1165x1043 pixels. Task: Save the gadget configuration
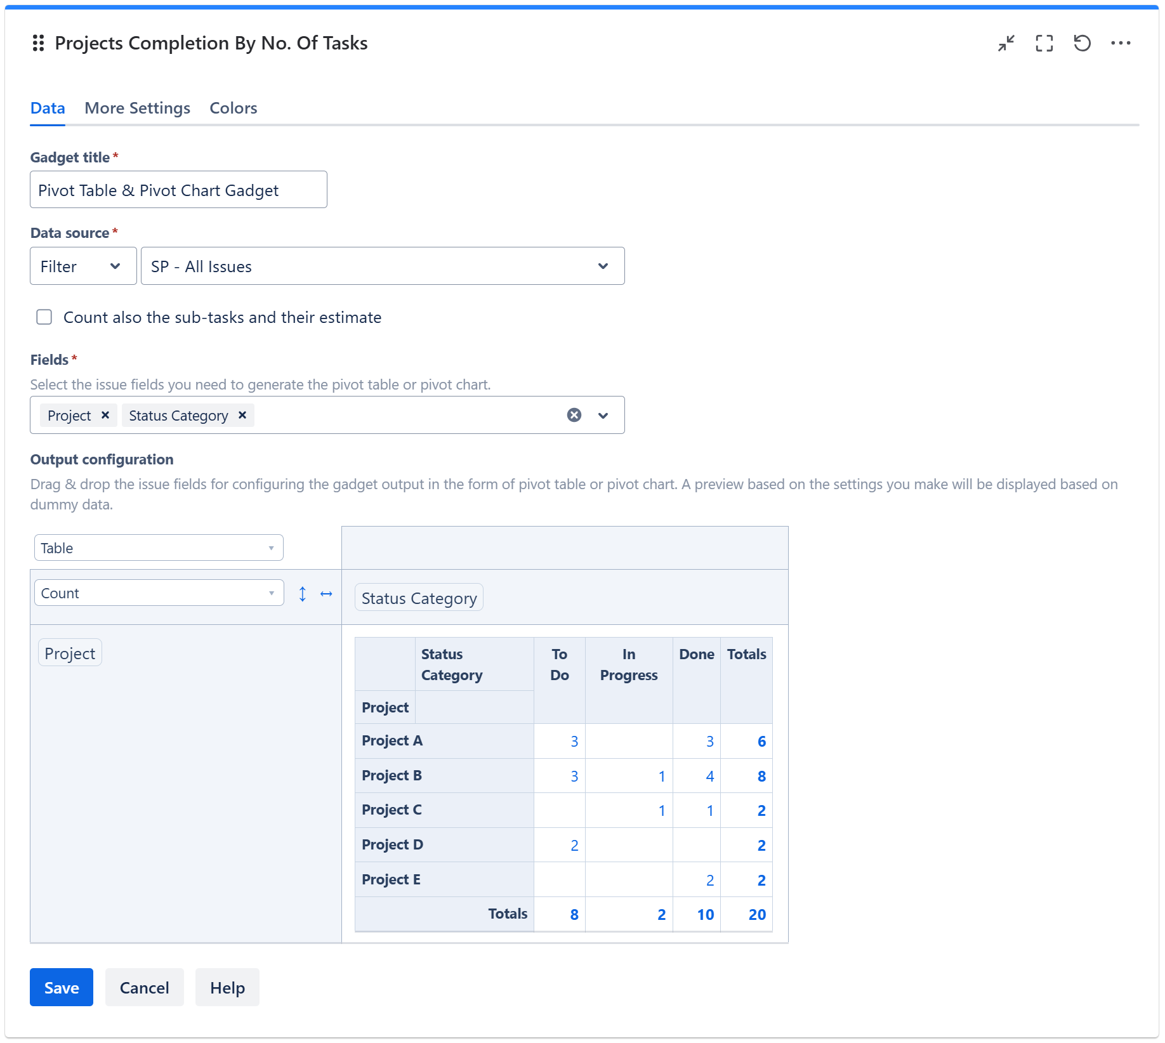pos(62,988)
